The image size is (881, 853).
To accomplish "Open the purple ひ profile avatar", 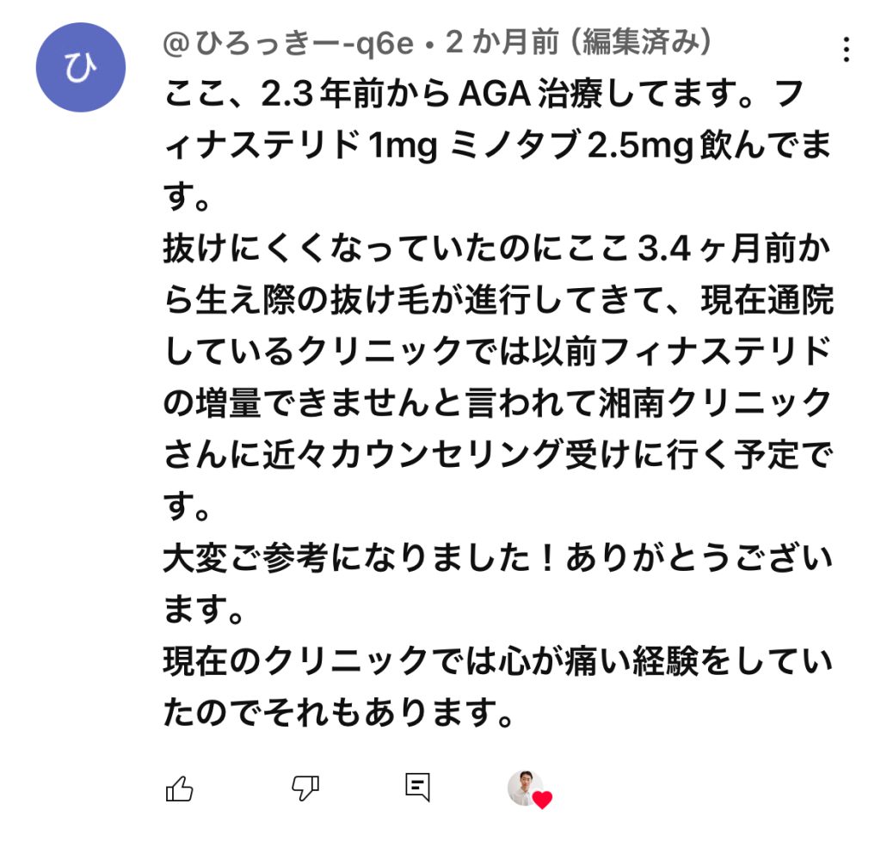I will (81, 67).
